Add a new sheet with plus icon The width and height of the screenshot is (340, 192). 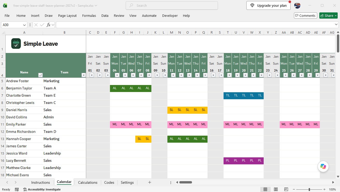(x=150, y=182)
